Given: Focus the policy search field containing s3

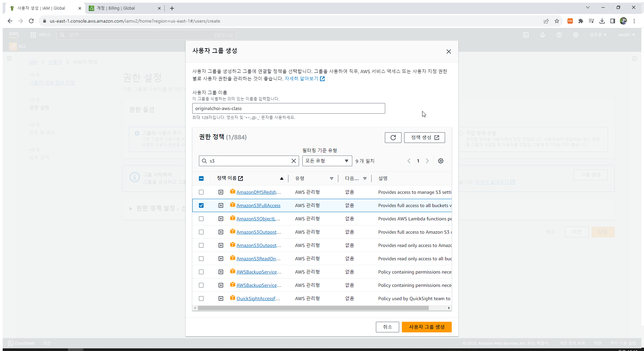Looking at the screenshot, I should coord(249,161).
